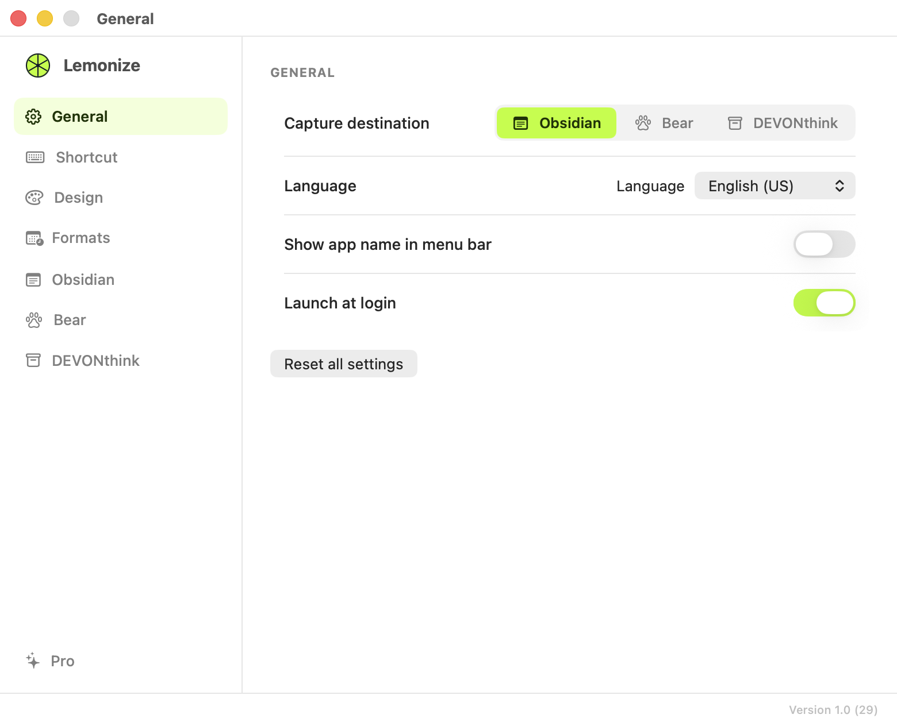
Task: Click the Lemonize app name
Action: point(102,65)
